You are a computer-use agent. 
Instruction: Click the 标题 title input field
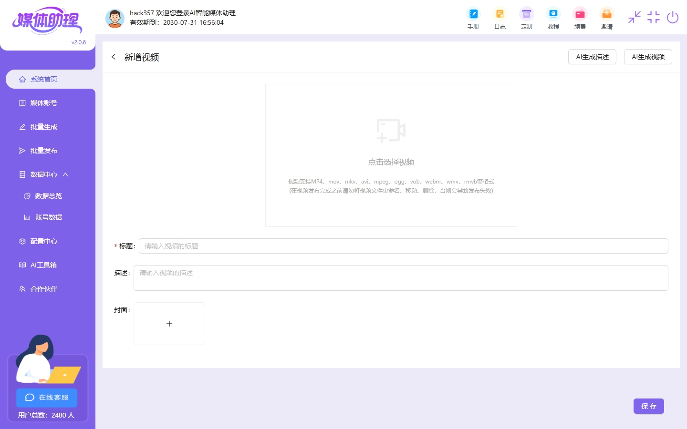pos(403,246)
